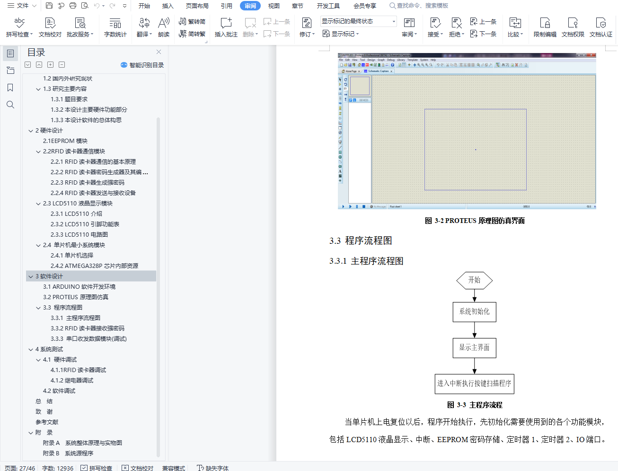
Task: Switch to the 插入 ribbon tab
Action: pos(168,6)
